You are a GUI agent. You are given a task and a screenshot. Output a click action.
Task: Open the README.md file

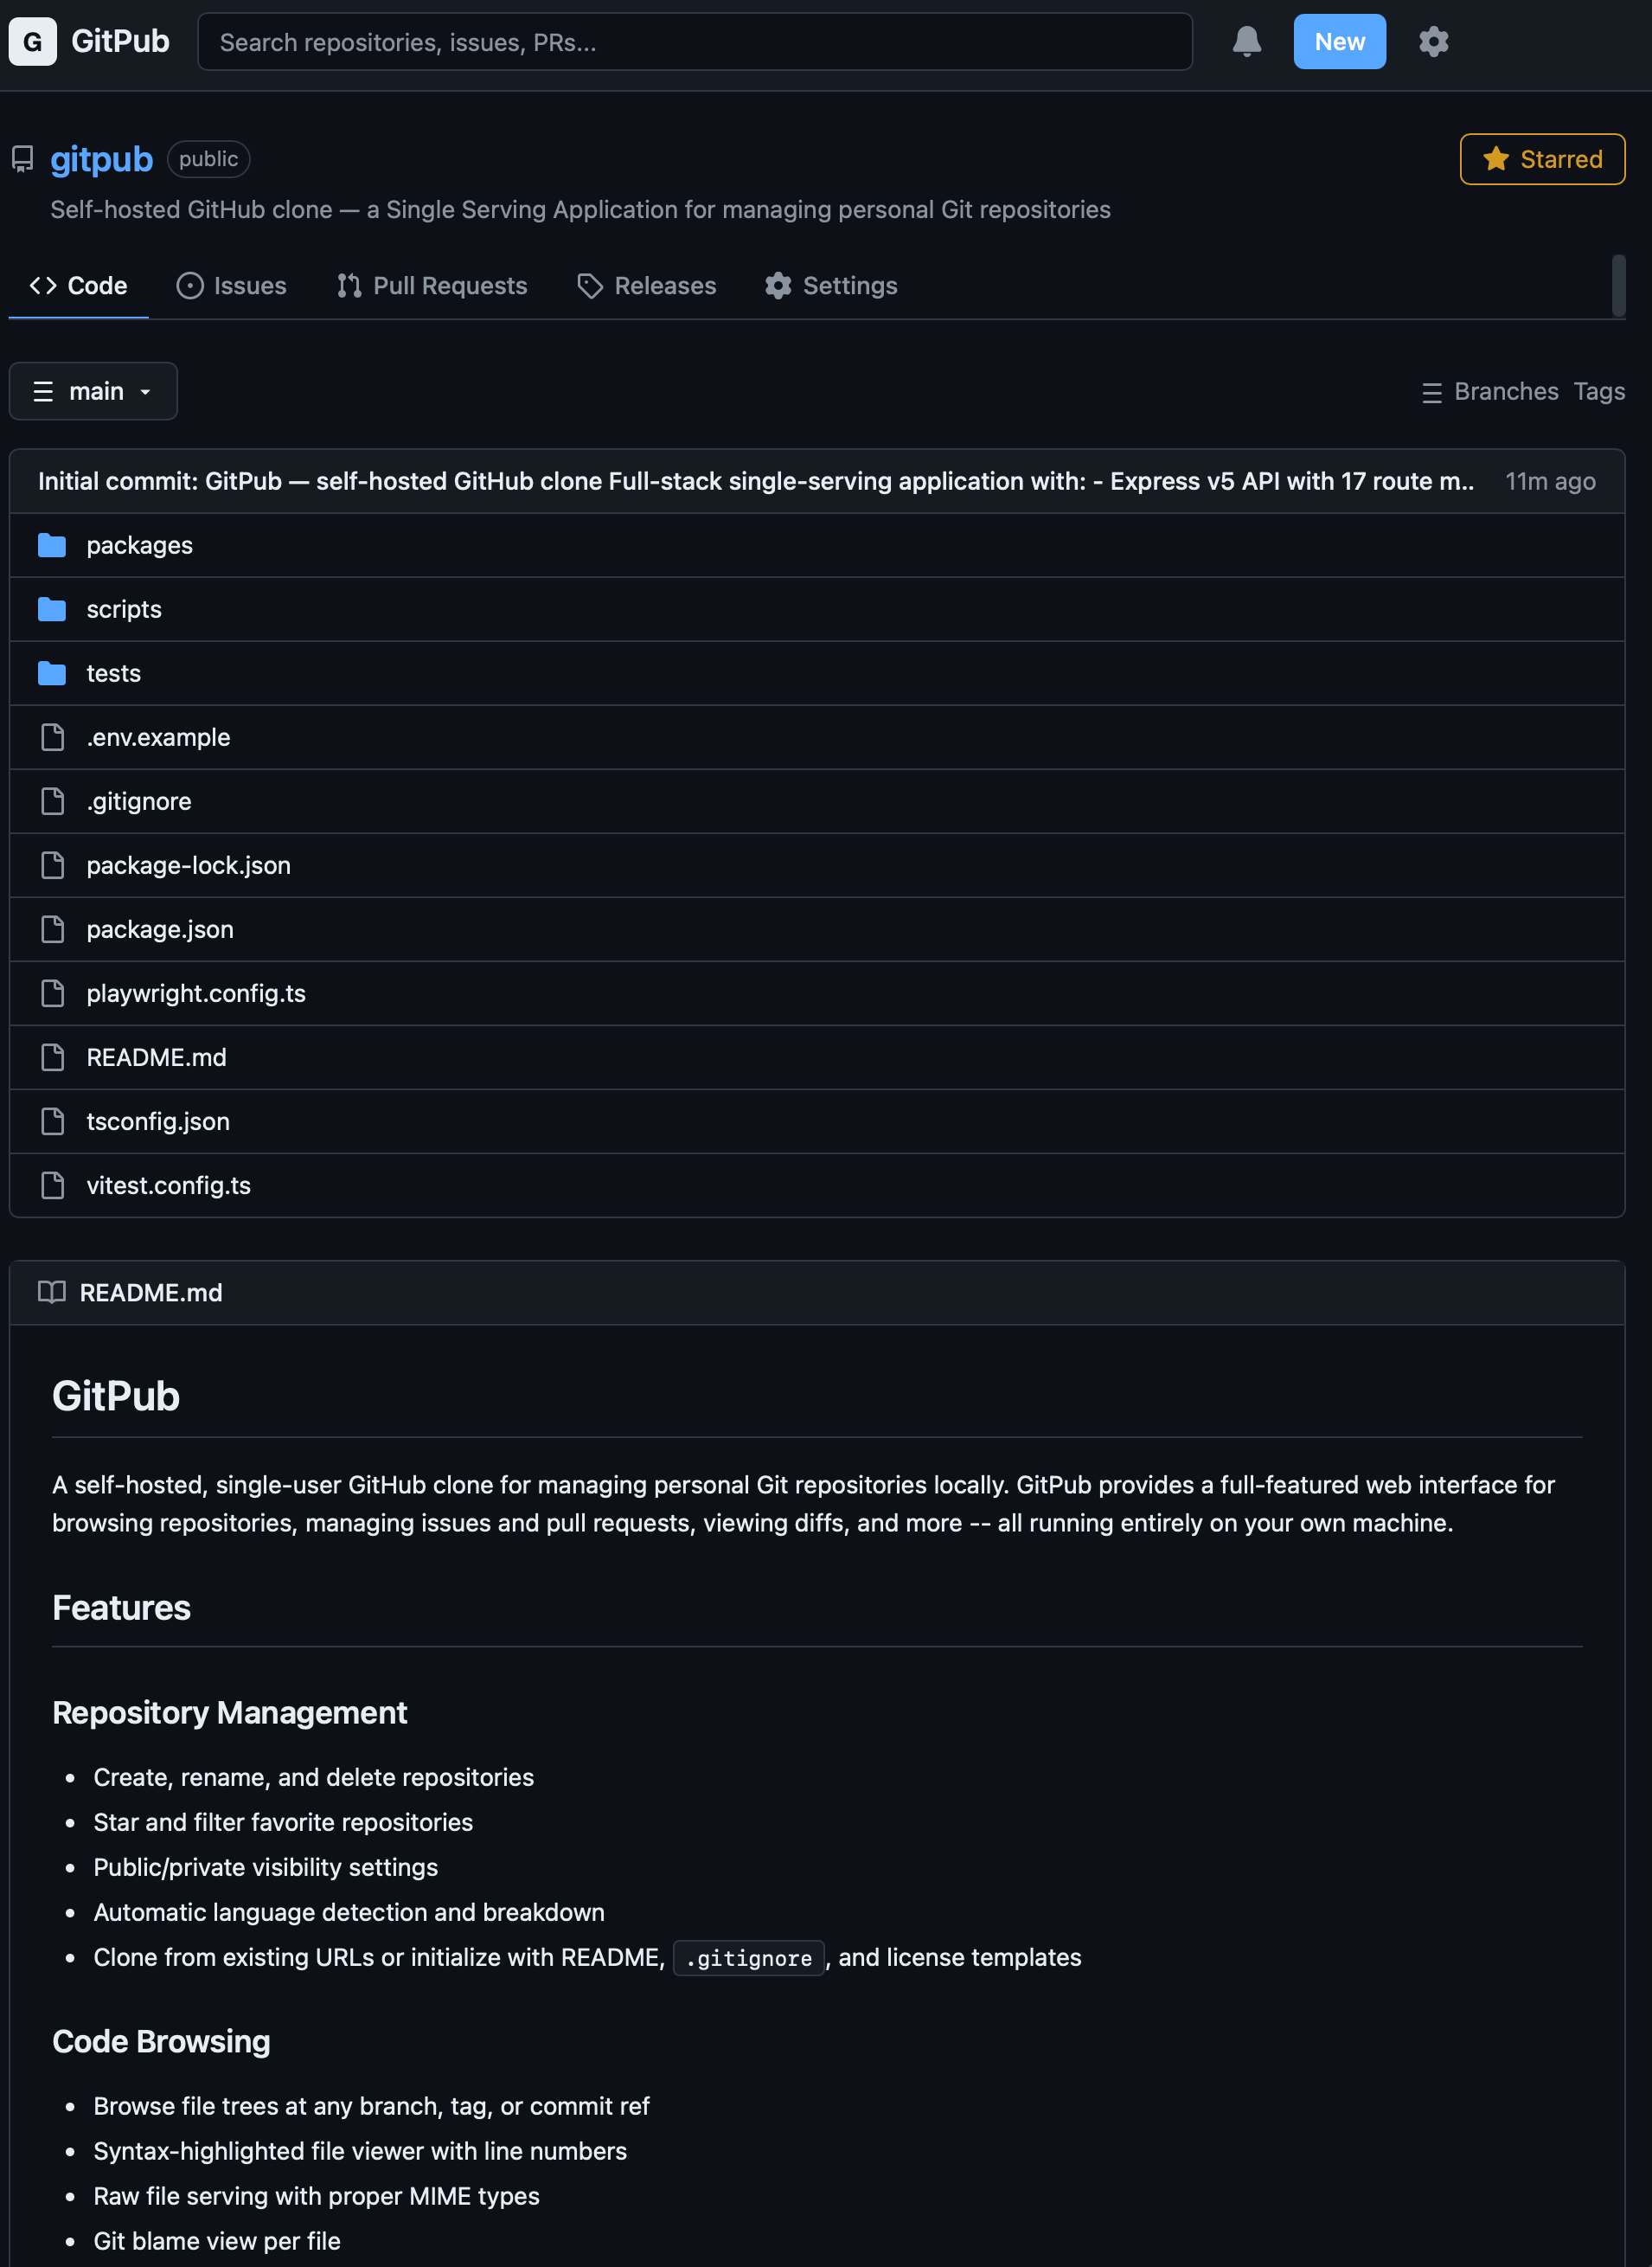coord(155,1056)
